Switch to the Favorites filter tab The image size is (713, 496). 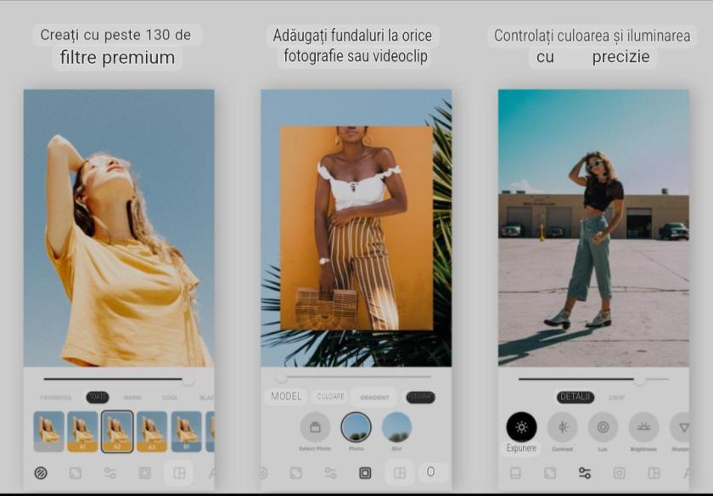pos(56,397)
